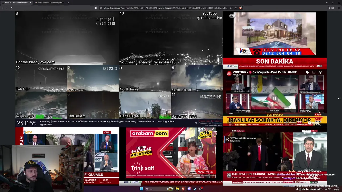Open CNN Türk player settings gear
The image size is (342, 192).
(x=320, y=72)
